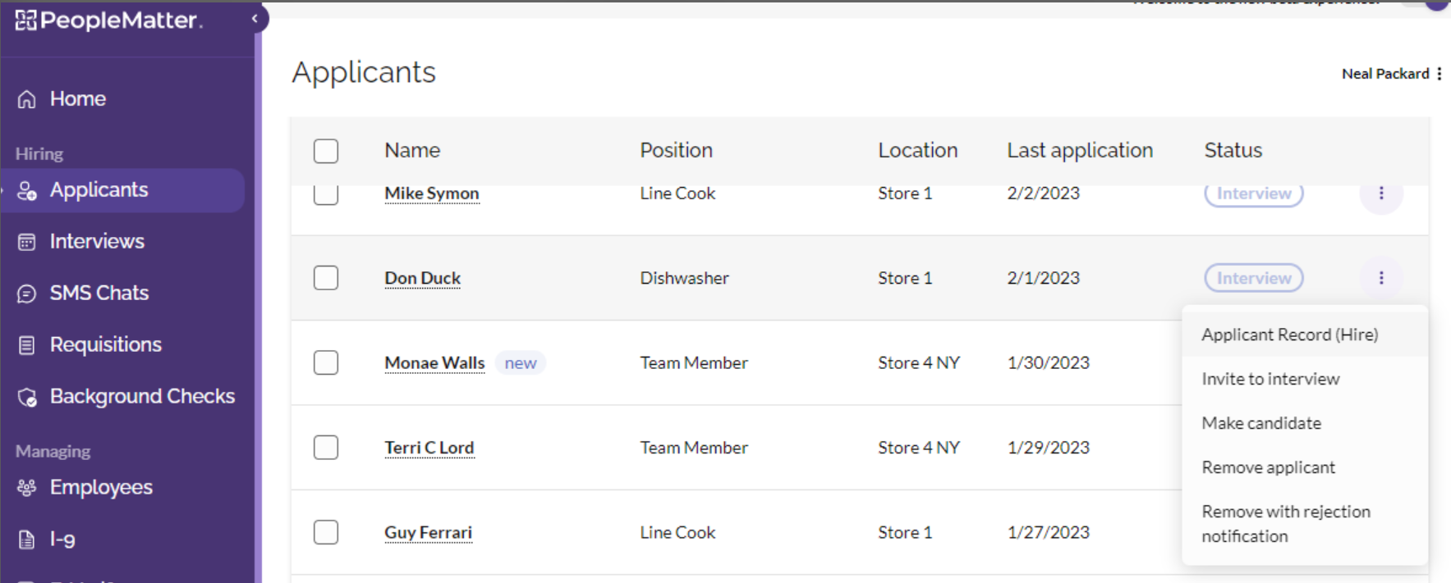Screen dimensions: 1451x583
Task: Click the Interviews calendar icon
Action: pyautogui.click(x=27, y=242)
